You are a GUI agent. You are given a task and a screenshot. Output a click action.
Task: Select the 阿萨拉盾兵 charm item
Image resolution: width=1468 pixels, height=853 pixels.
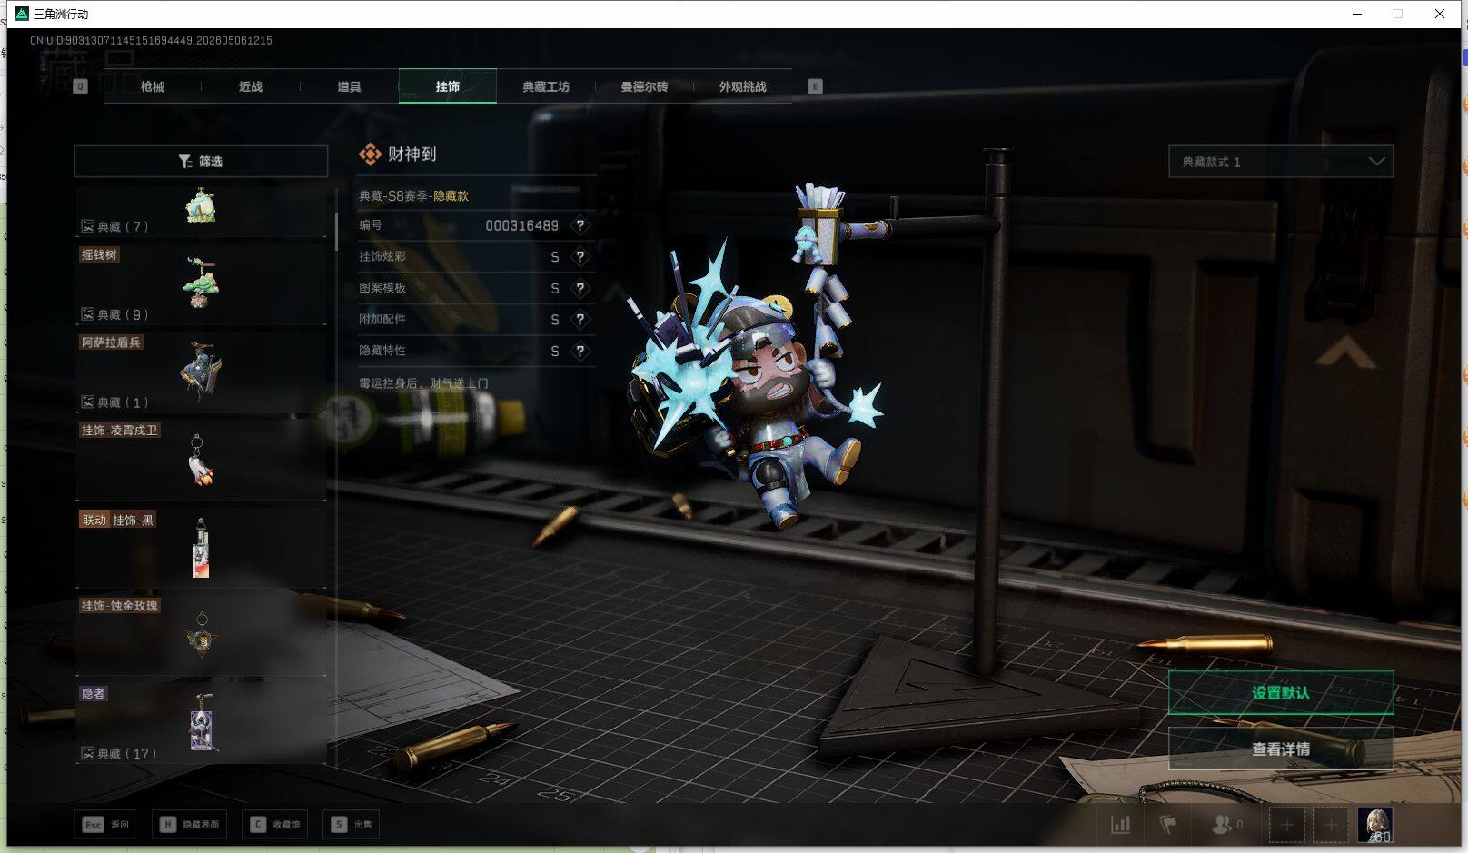click(x=201, y=372)
